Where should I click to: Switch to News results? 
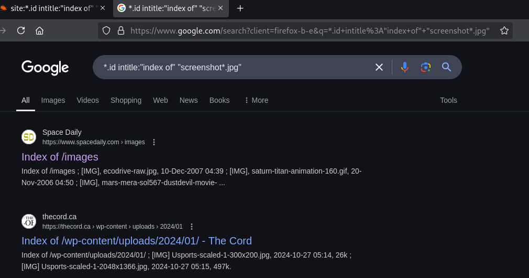[189, 100]
